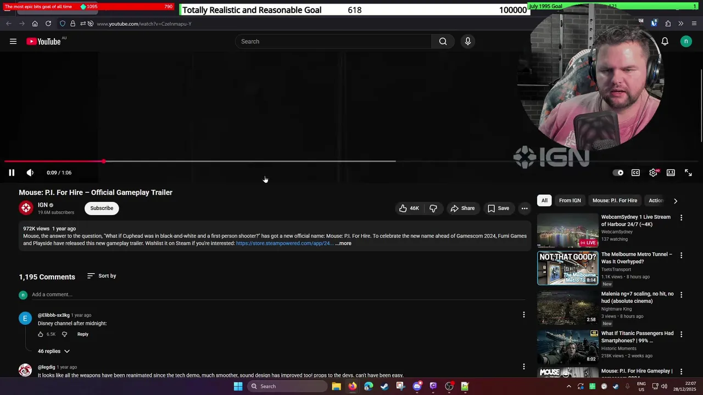
Task: Dislike the video with thumbs down
Action: [433, 208]
